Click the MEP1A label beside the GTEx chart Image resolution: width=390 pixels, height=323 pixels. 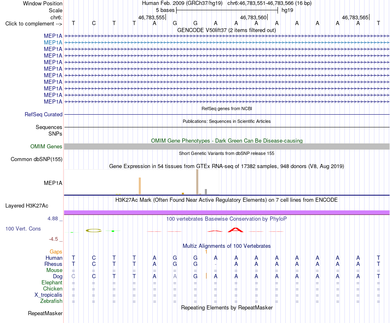tap(53, 183)
